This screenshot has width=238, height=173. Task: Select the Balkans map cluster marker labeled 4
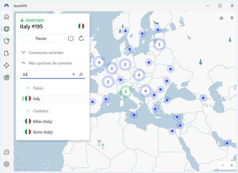(x=145, y=91)
